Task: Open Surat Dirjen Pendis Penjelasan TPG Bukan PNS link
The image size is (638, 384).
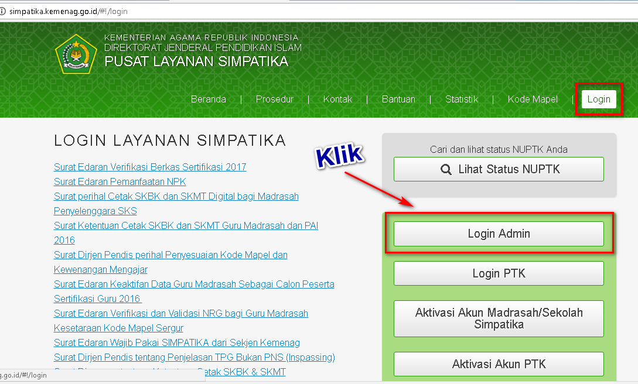Action: click(195, 357)
